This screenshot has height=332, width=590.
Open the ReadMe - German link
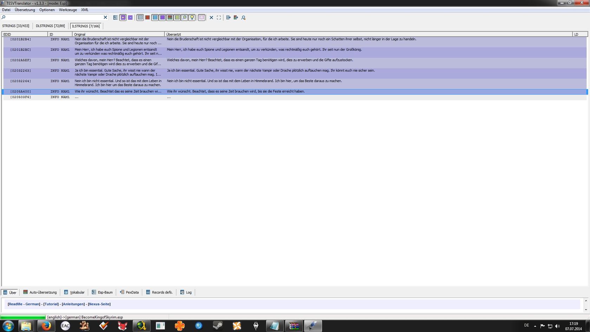24,304
